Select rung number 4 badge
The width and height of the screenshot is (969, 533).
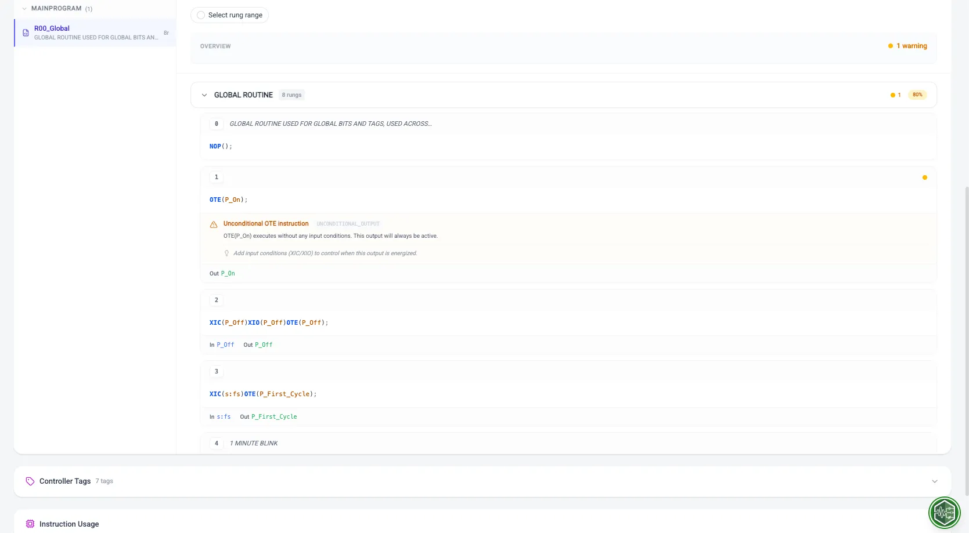(x=217, y=443)
